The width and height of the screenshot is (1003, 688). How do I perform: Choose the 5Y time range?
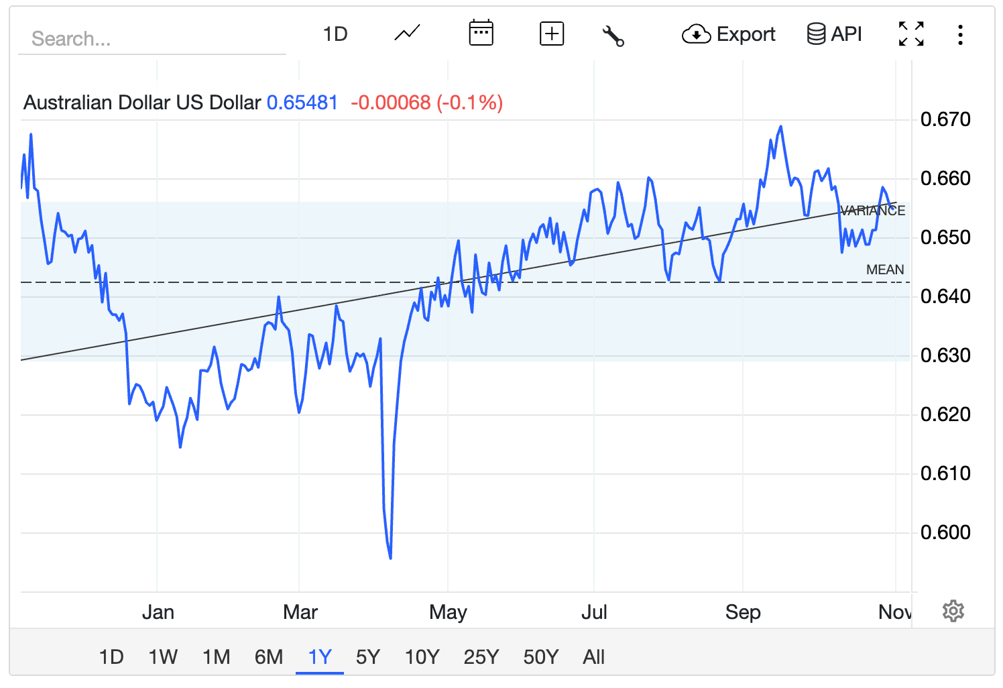[368, 656]
